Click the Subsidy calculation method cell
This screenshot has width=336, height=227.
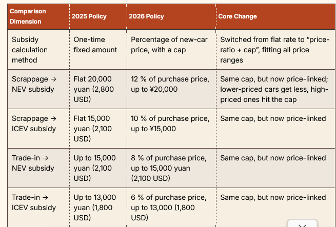tap(30, 50)
